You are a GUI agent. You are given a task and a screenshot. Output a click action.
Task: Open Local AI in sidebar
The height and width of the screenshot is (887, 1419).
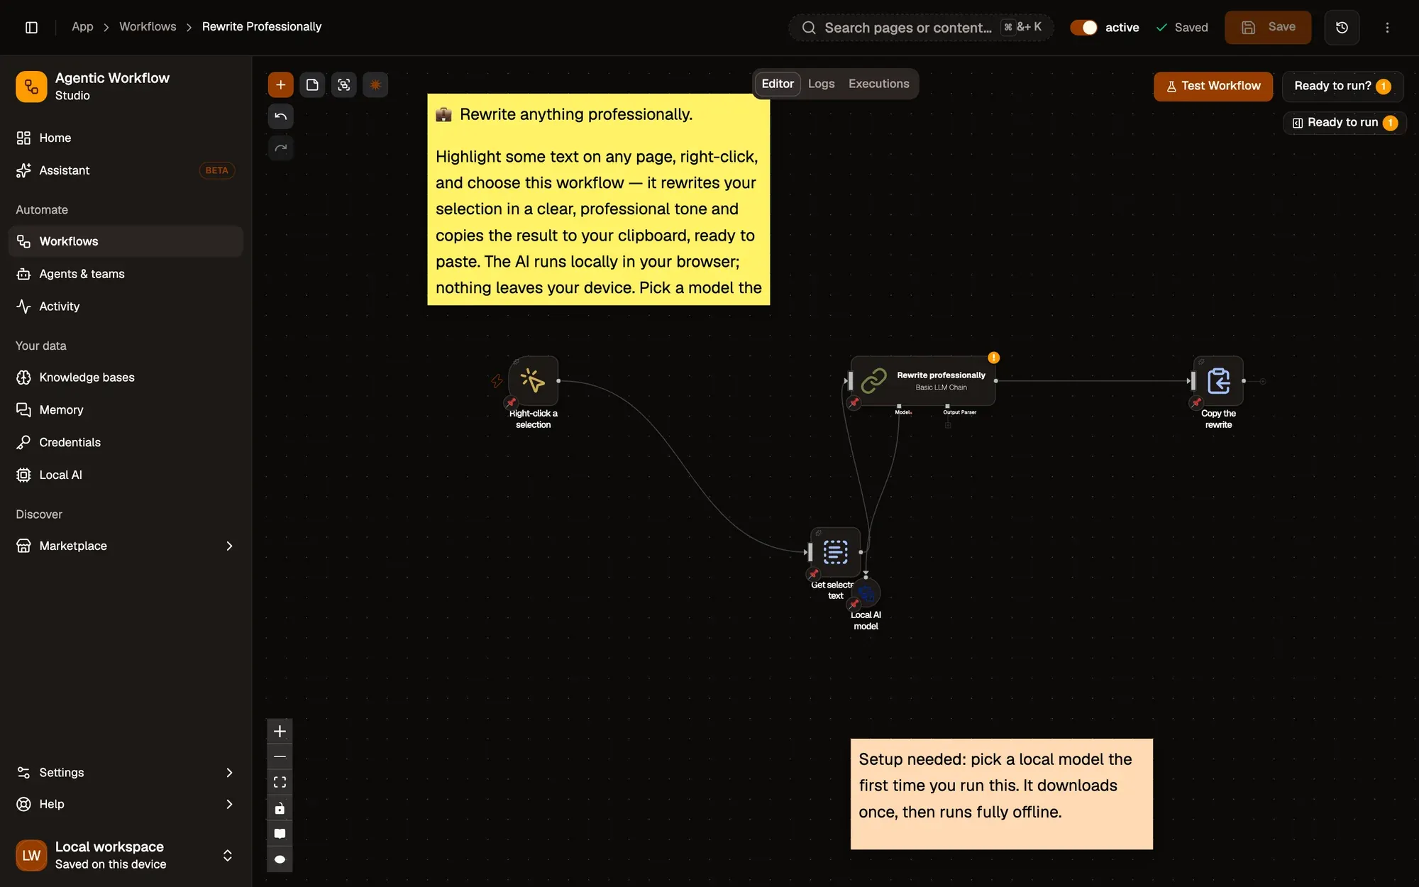[x=126, y=475]
